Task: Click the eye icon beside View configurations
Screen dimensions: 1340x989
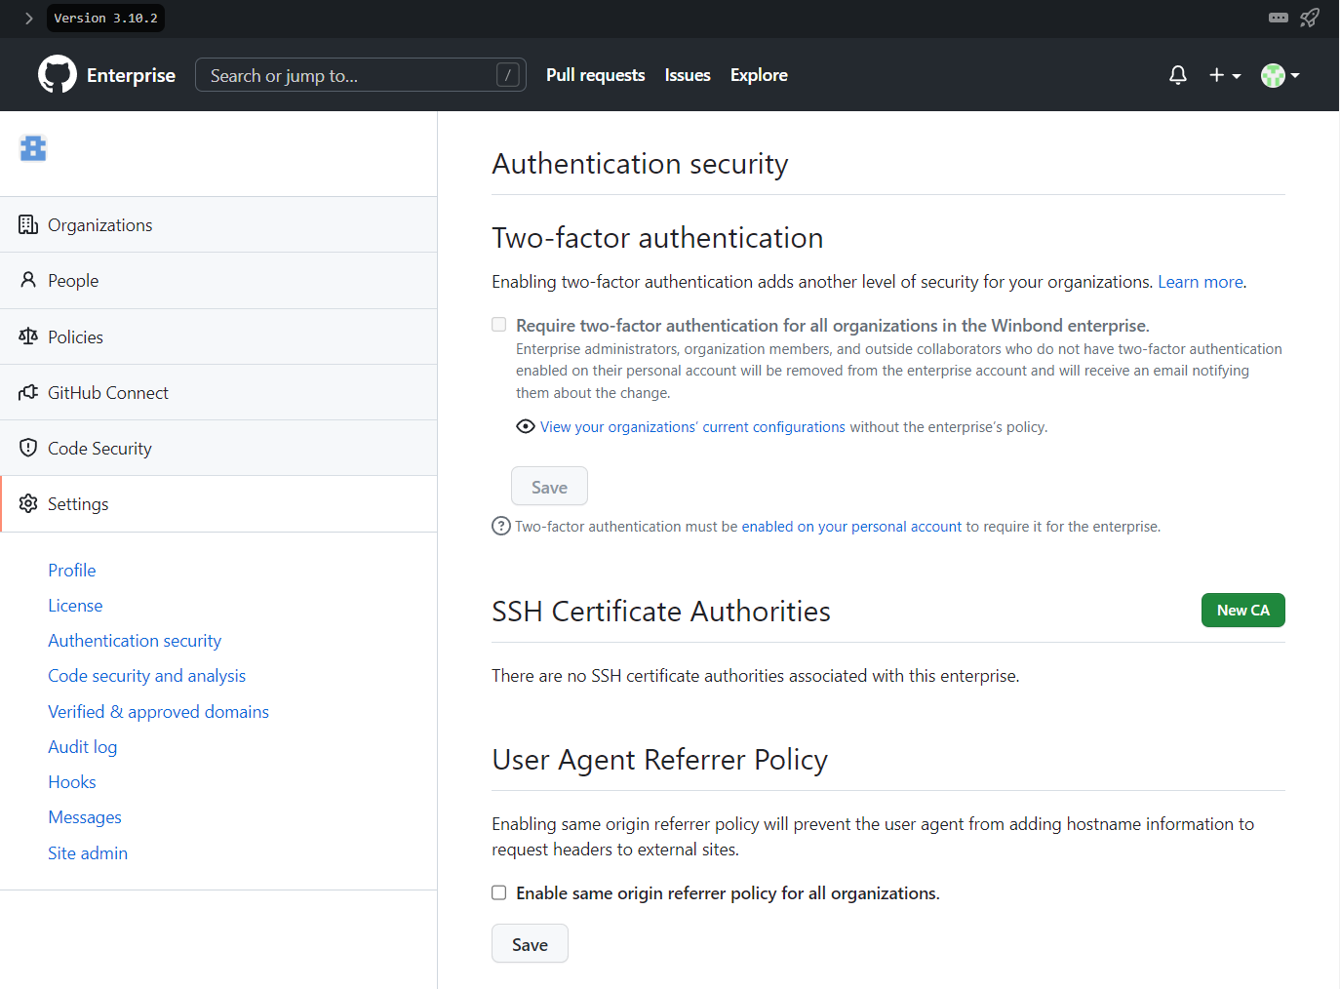Action: (x=526, y=426)
